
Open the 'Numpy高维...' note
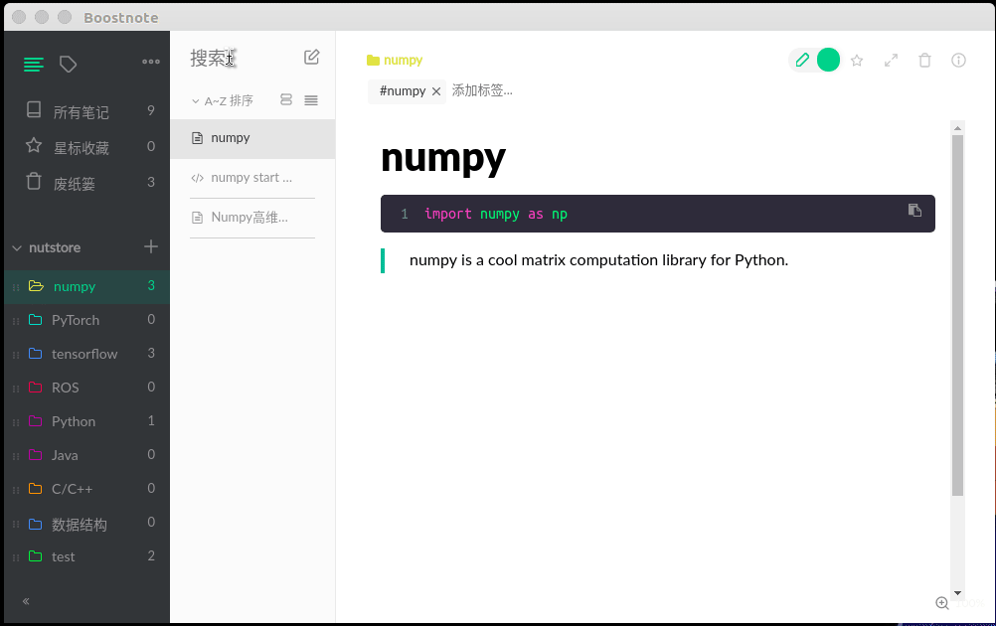[x=252, y=218]
